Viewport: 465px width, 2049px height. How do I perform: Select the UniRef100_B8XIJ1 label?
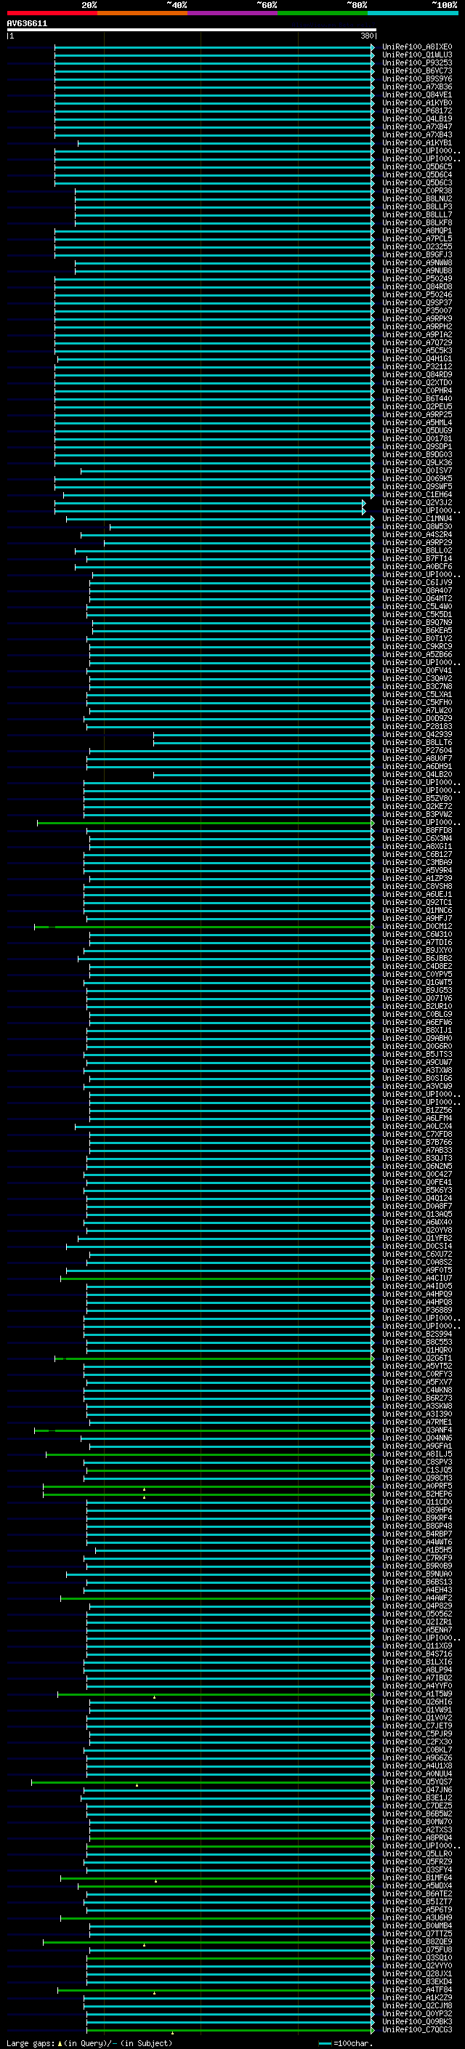(416, 1030)
